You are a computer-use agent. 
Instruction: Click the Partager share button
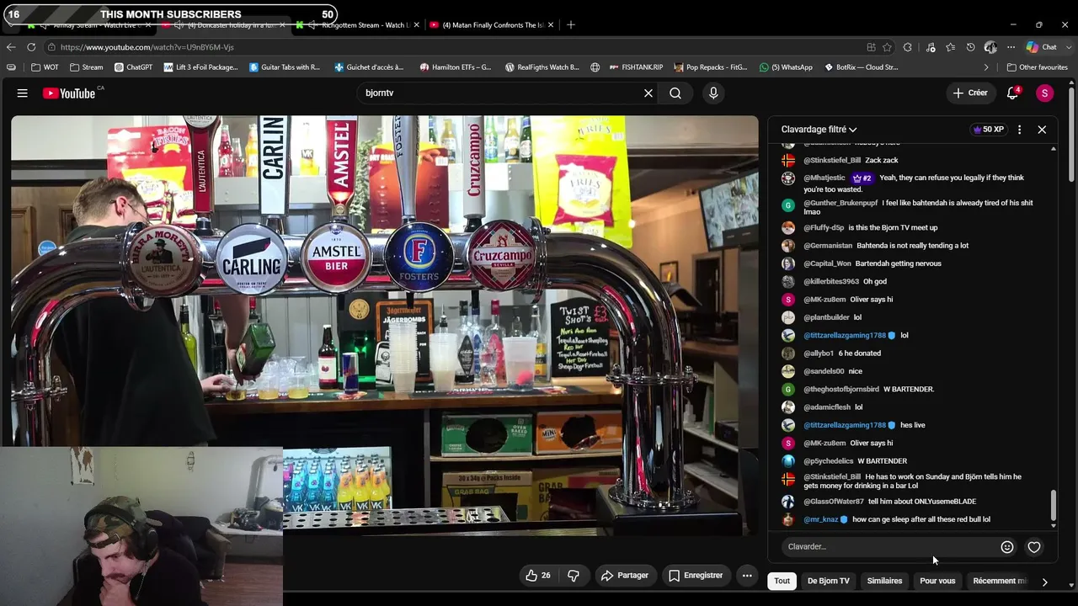tap(624, 576)
